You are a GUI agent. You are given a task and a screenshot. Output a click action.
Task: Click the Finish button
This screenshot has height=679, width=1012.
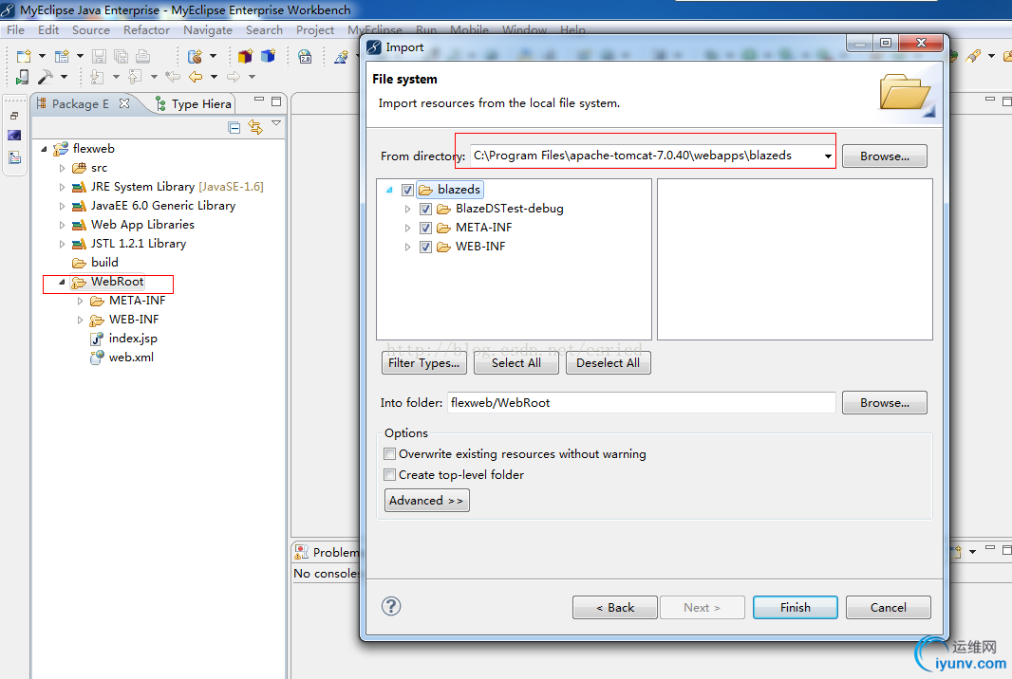pyautogui.click(x=796, y=608)
